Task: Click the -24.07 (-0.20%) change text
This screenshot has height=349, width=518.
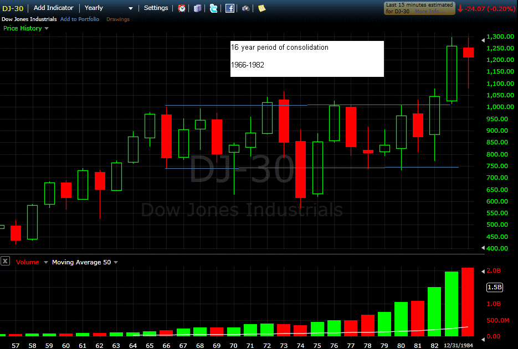Action: tap(490, 9)
